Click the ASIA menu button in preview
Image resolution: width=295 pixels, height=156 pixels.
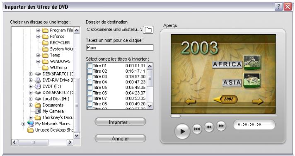[232, 83]
